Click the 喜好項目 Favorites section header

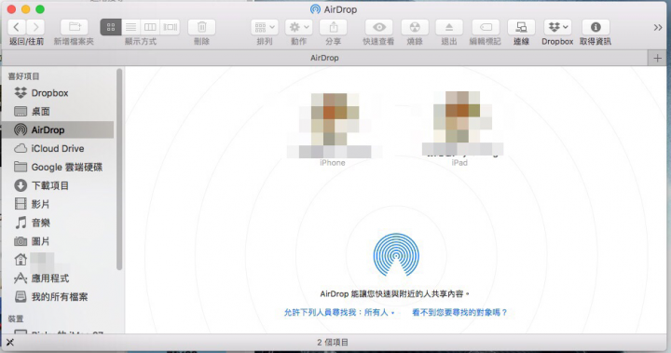[x=23, y=76]
